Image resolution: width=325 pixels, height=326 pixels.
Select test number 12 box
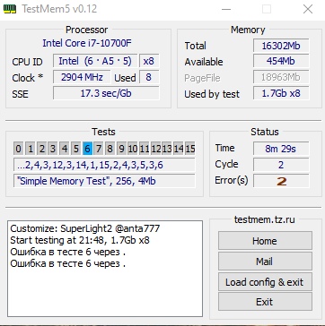pos(156,149)
